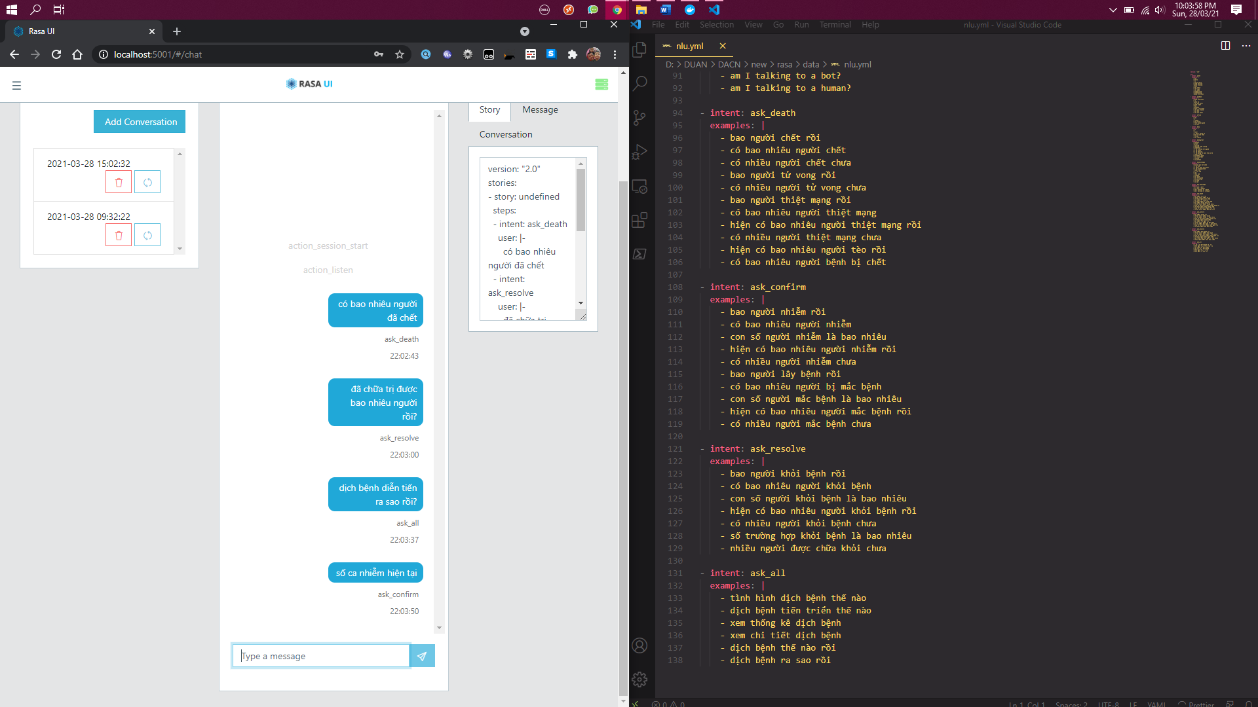Open VS Code Source Control view
1258x707 pixels.
pyautogui.click(x=640, y=118)
